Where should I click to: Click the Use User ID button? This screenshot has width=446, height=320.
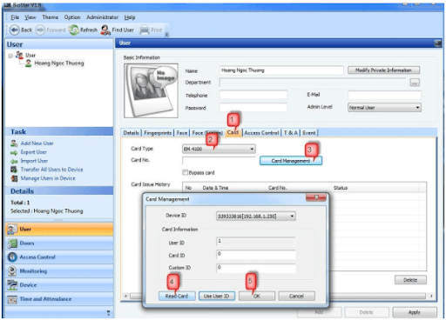click(x=216, y=296)
